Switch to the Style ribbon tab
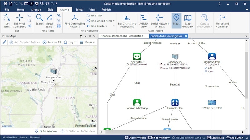The height and width of the screenshot is (140, 250). [x=50, y=10]
